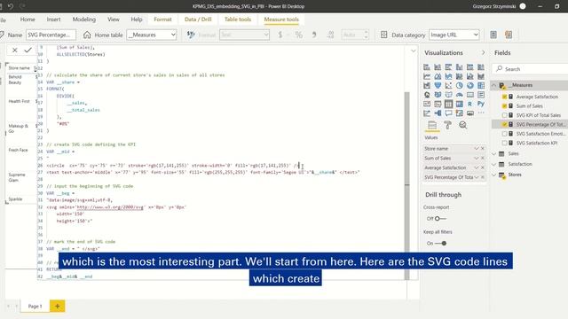The height and width of the screenshot is (319, 568).
Task: Uncheck Average Satisfaction measure
Action: (x=504, y=97)
